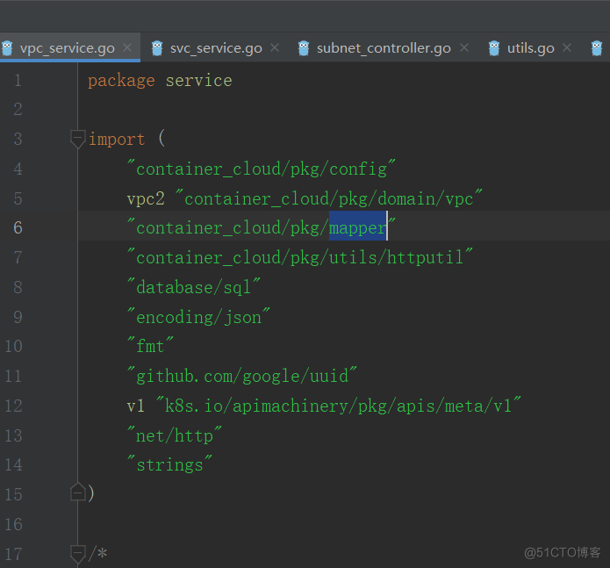This screenshot has height=568, width=610.
Task: Click the highlighted word mapper
Action: (x=357, y=227)
